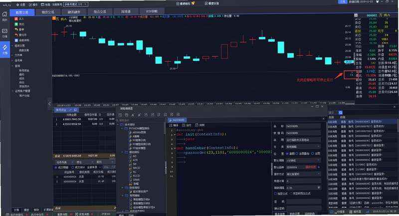Select the 成交明细 radio button
The height and width of the screenshot is (216, 399).
click(x=56, y=168)
